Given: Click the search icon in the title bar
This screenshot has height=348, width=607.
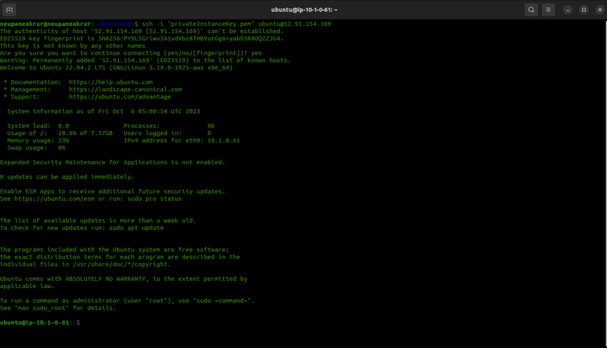Looking at the screenshot, I should [x=531, y=9].
